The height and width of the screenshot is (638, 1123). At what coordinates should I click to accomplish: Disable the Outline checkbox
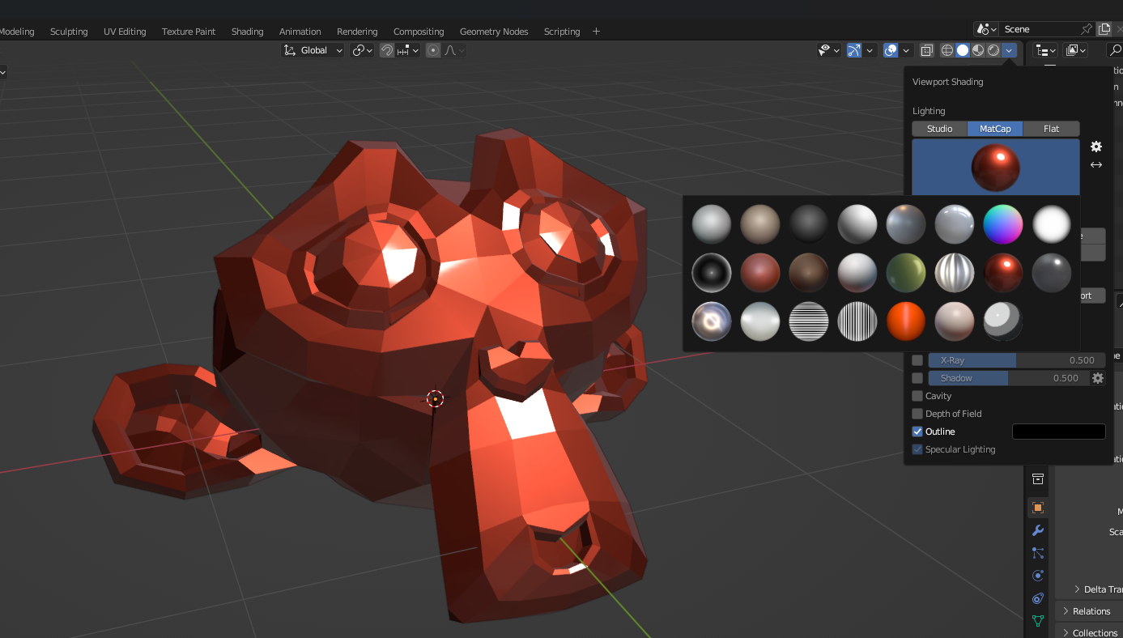point(917,432)
